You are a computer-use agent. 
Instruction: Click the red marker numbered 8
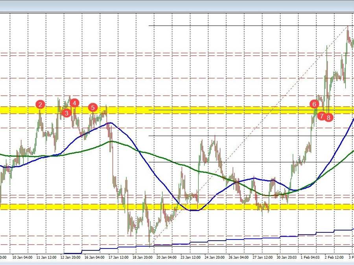click(329, 117)
